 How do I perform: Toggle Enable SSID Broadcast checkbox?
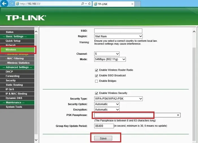pyautogui.click(x=96, y=76)
